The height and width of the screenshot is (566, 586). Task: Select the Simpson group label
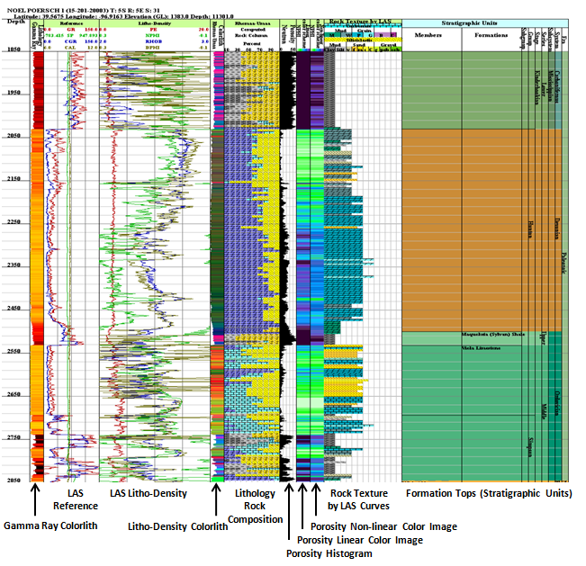(x=530, y=447)
